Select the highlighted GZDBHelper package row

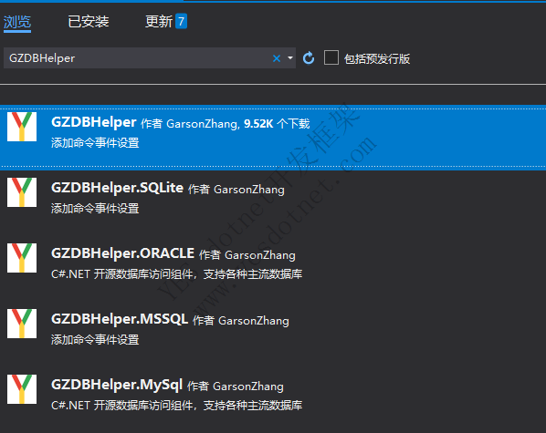[x=273, y=138]
